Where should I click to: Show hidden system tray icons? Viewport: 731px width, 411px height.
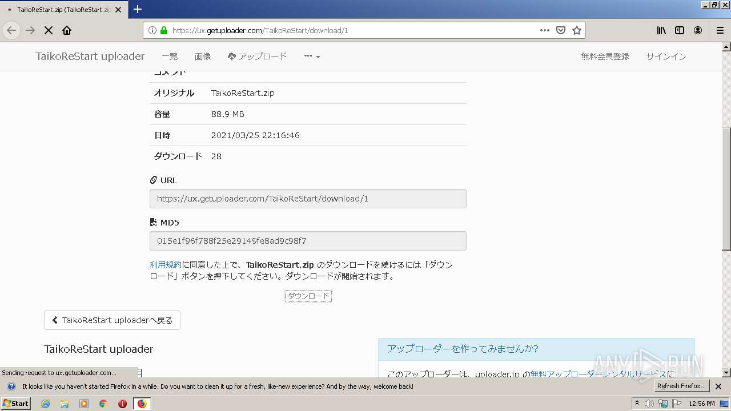pyautogui.click(x=637, y=404)
